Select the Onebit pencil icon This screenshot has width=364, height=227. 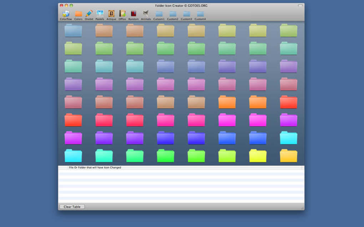(89, 14)
